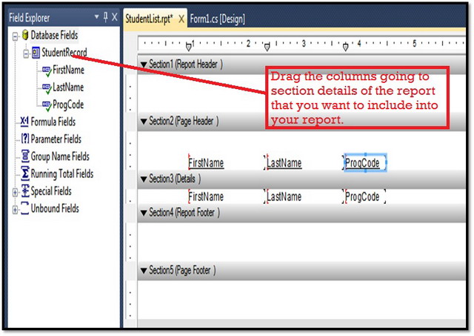Click the ruler guideline marker before 1
Image resolution: width=474 pixels, height=336 pixels.
click(x=189, y=47)
